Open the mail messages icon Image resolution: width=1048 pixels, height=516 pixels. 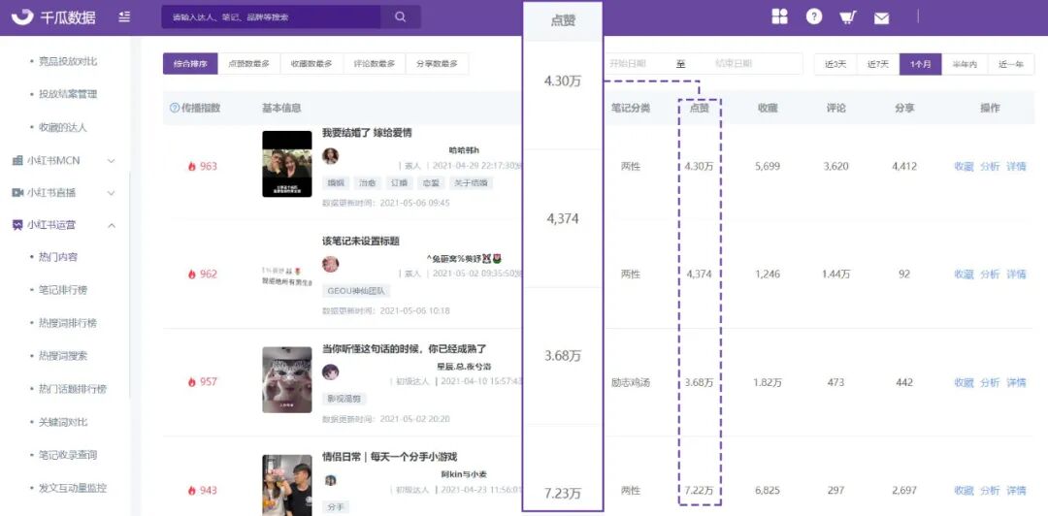tap(881, 18)
